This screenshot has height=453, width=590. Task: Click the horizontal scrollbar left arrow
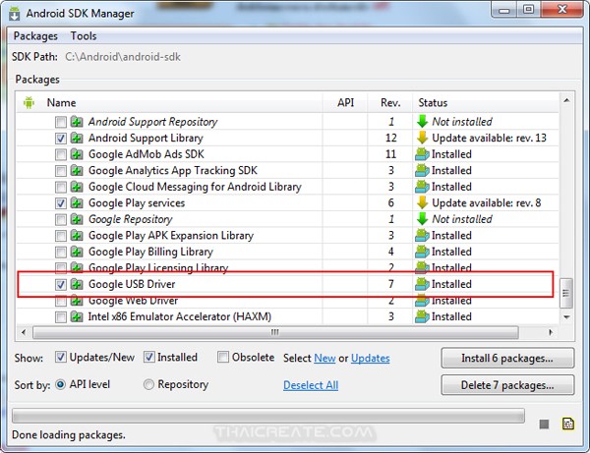tap(24, 332)
